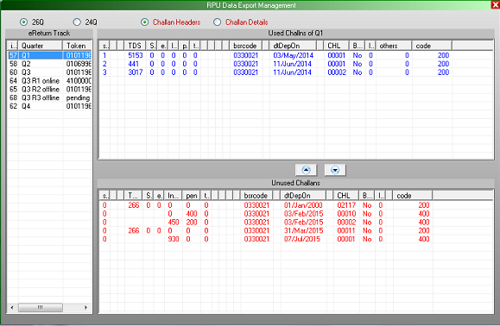The width and height of the screenshot is (500, 326).
Task: Close the RPU Data Export Management window
Action: point(495,5)
